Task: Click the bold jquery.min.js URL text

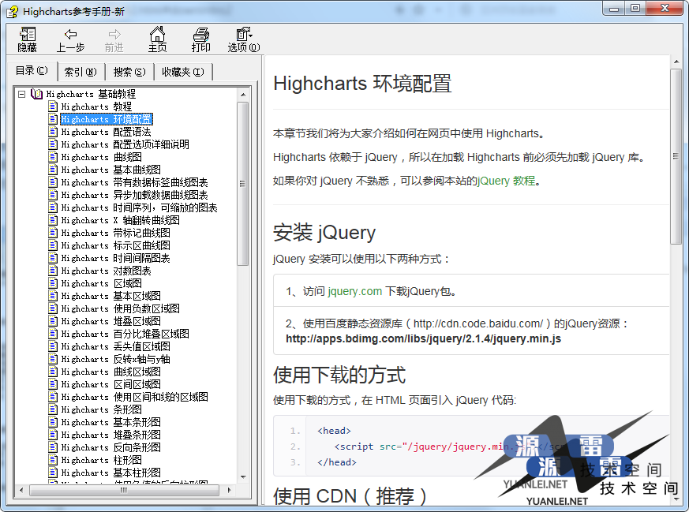Action: tap(423, 339)
